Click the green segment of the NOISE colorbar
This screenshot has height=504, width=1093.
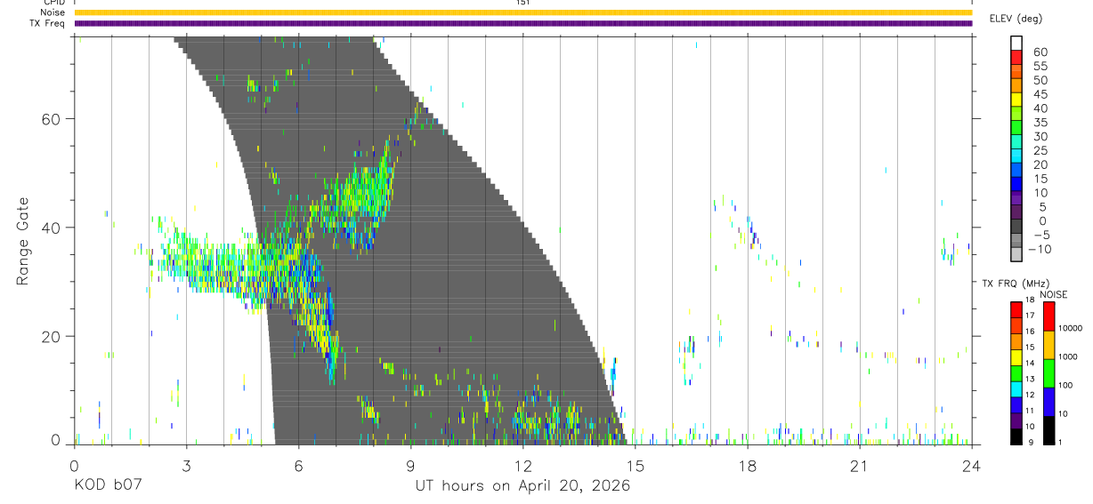point(1048,372)
